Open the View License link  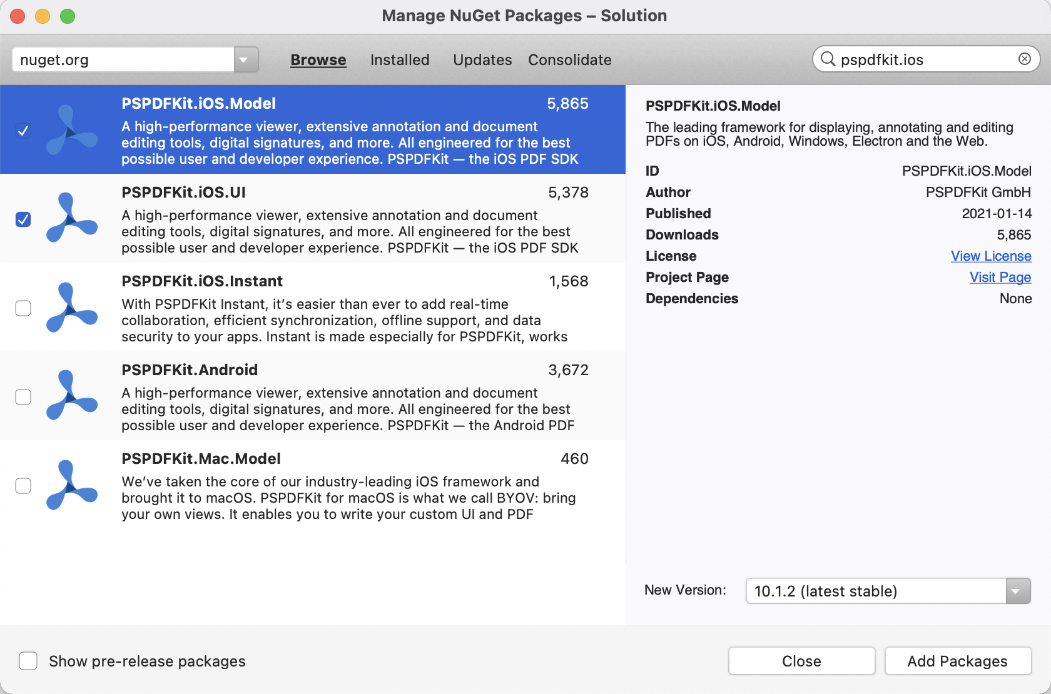click(x=991, y=256)
